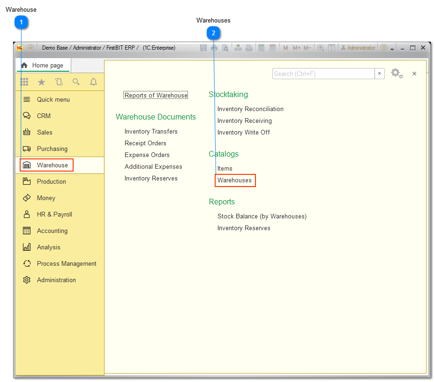Open the Reports of Warehouse link

(x=155, y=95)
